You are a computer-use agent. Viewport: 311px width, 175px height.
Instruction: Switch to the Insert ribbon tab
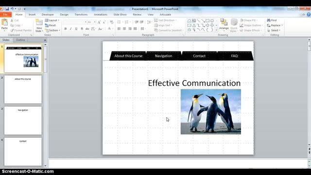click(32, 15)
